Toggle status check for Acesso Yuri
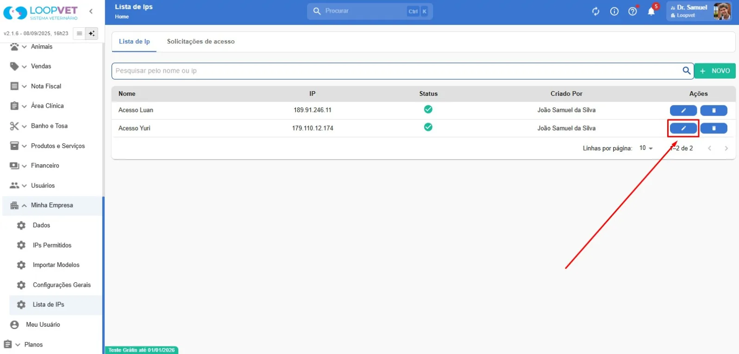Screen dimensions: 739x354 pos(428,127)
